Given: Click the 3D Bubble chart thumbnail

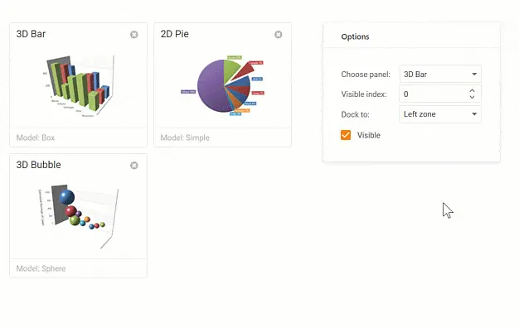Looking at the screenshot, I should pyautogui.click(x=78, y=216).
